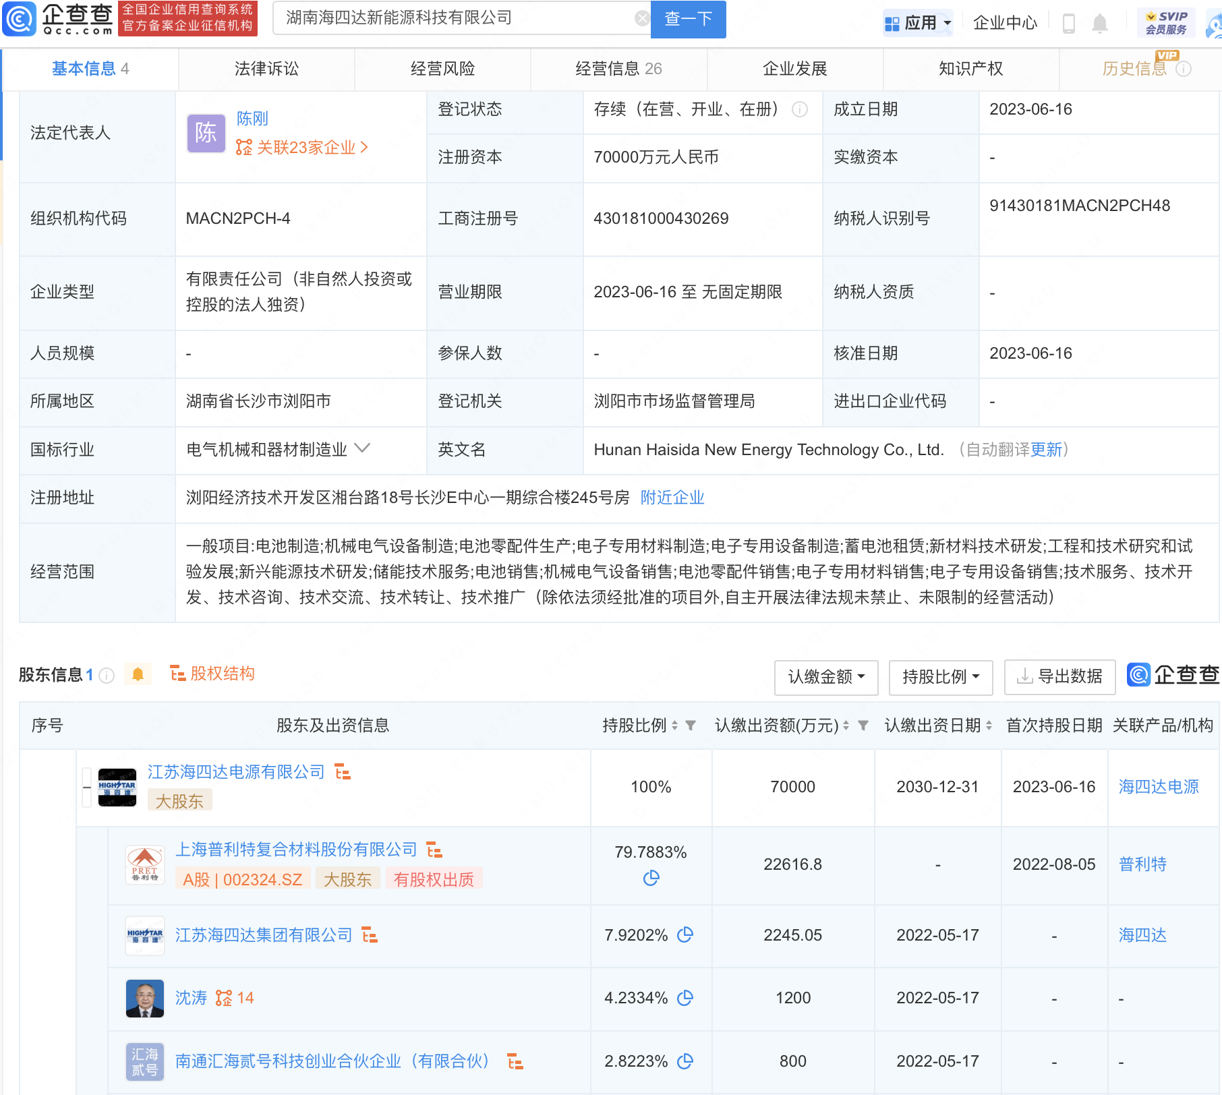
Task: Click the 查一下 search button
Action: pyautogui.click(x=688, y=19)
